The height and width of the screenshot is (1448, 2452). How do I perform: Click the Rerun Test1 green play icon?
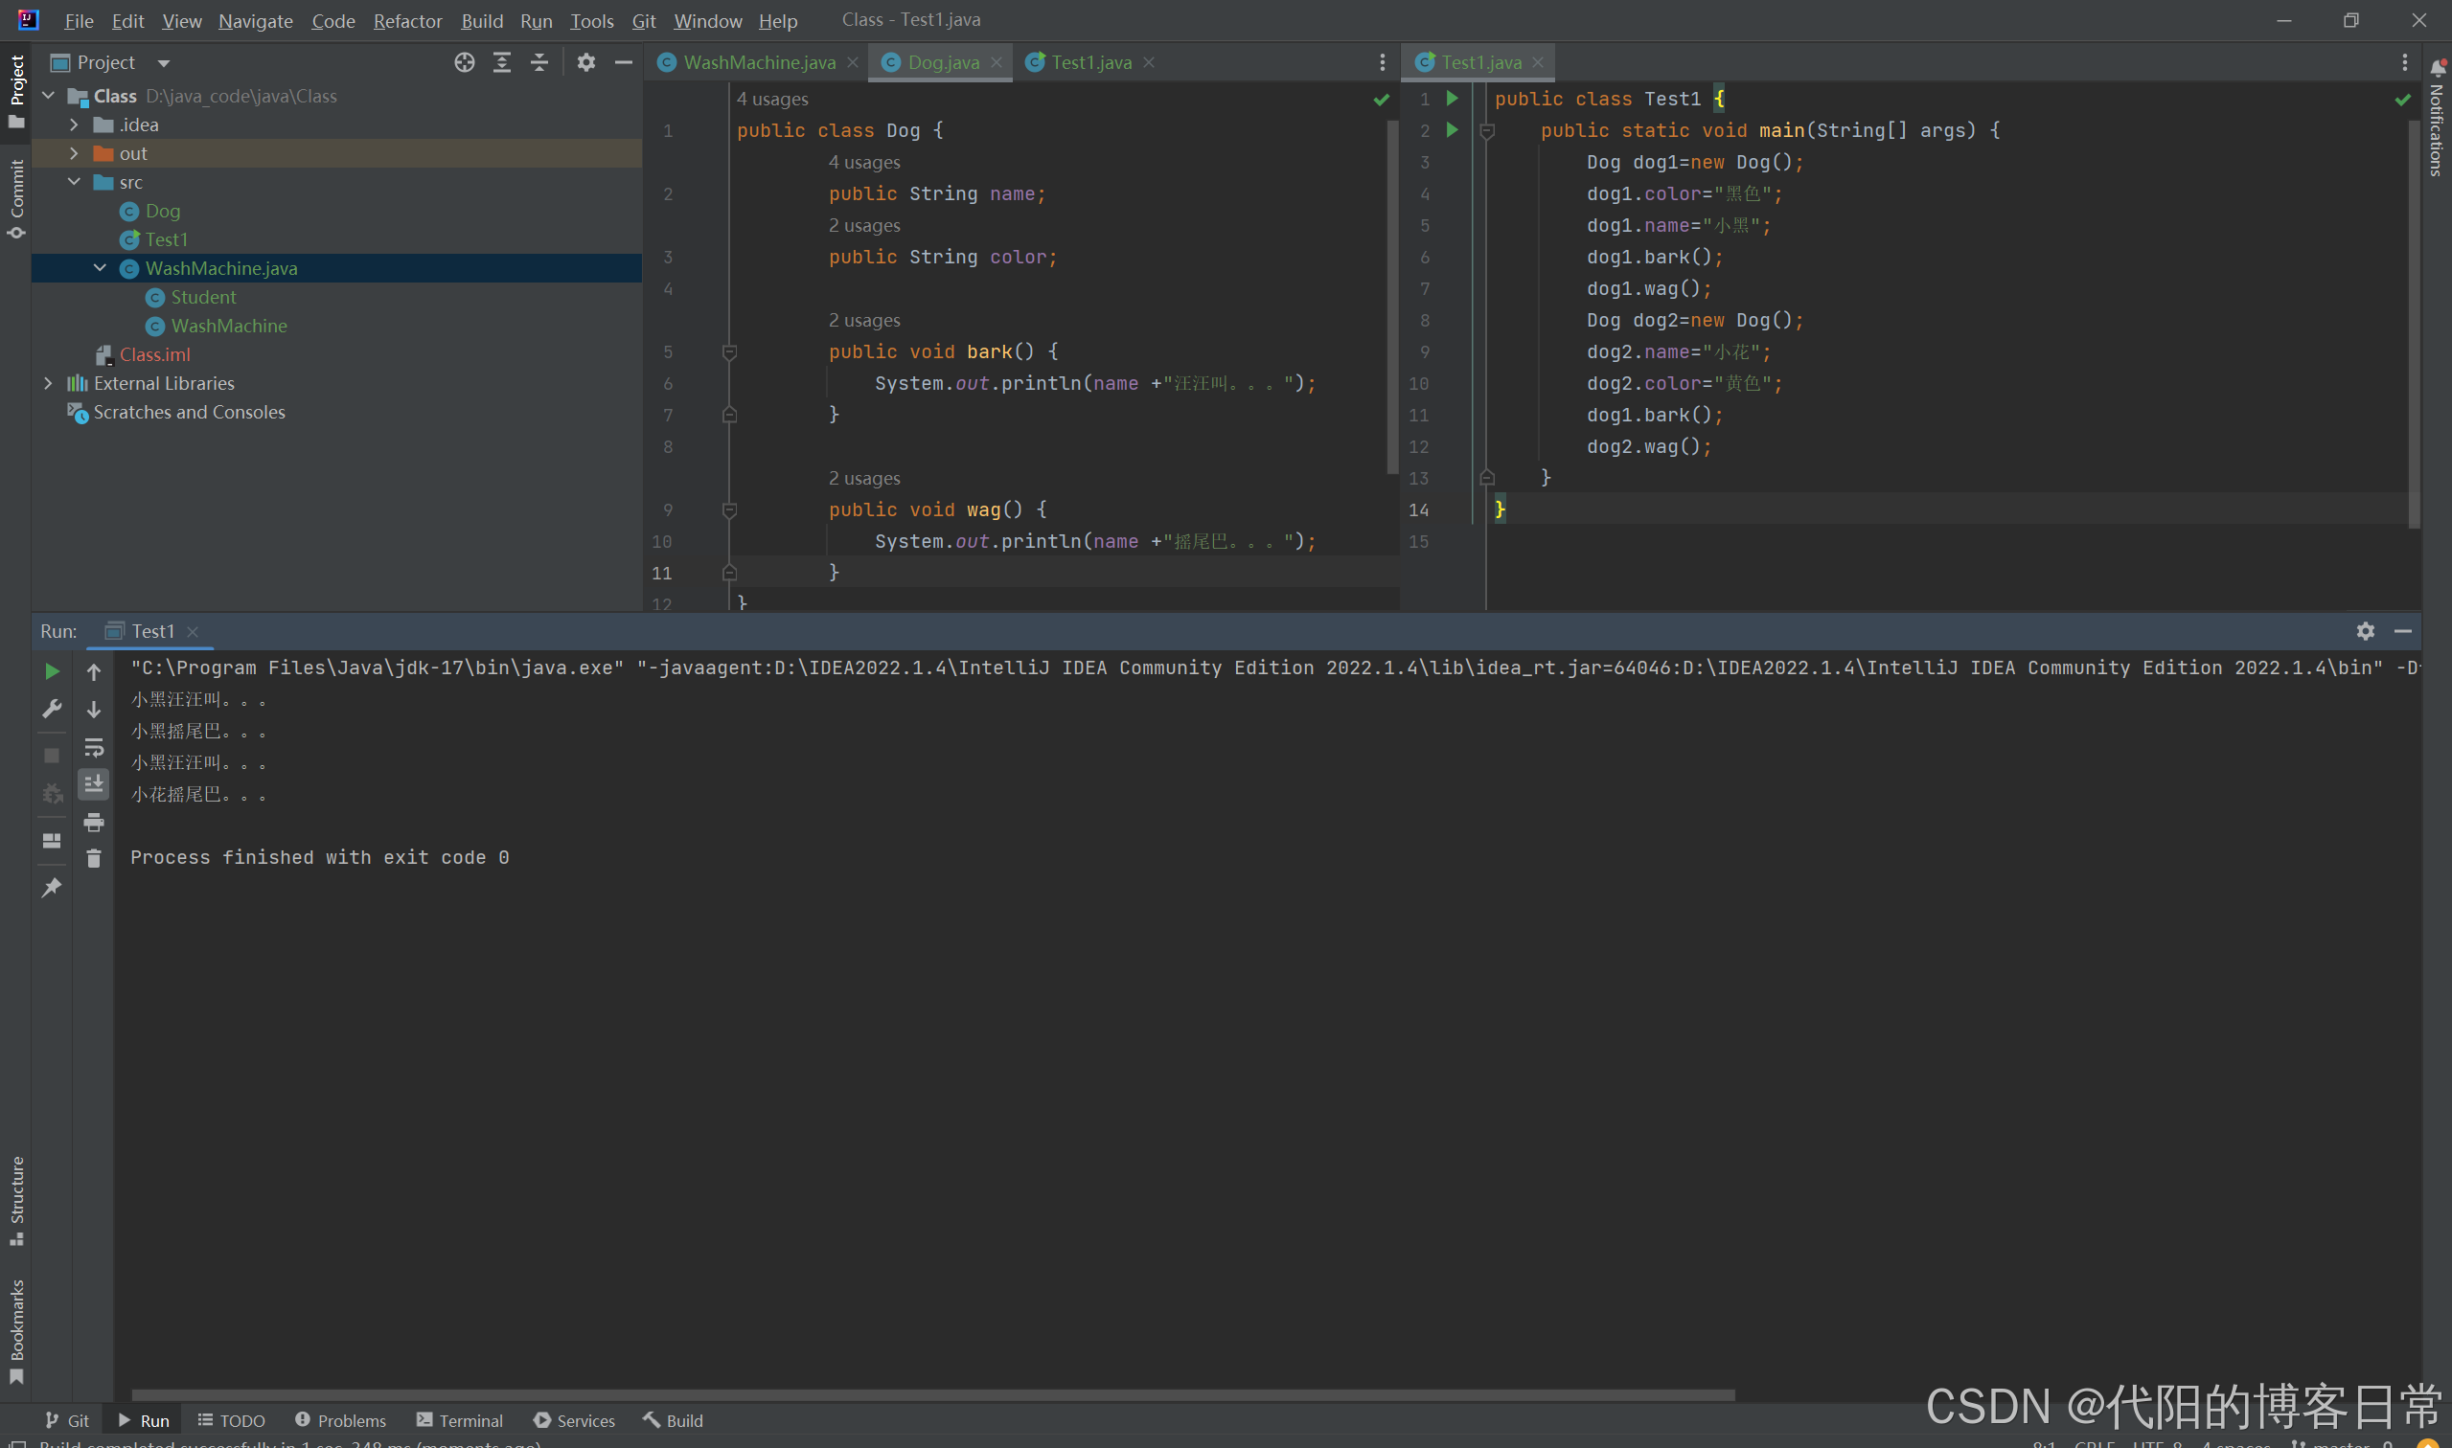point(52,671)
